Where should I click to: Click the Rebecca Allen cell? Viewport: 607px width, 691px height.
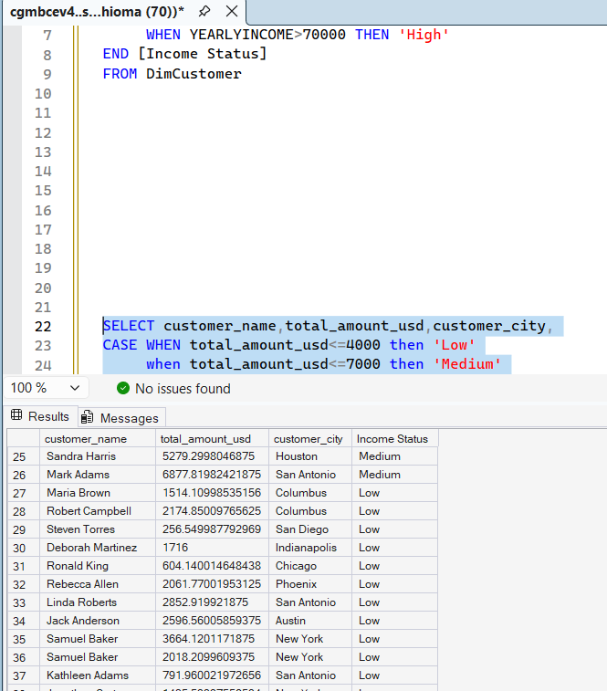pyautogui.click(x=98, y=584)
